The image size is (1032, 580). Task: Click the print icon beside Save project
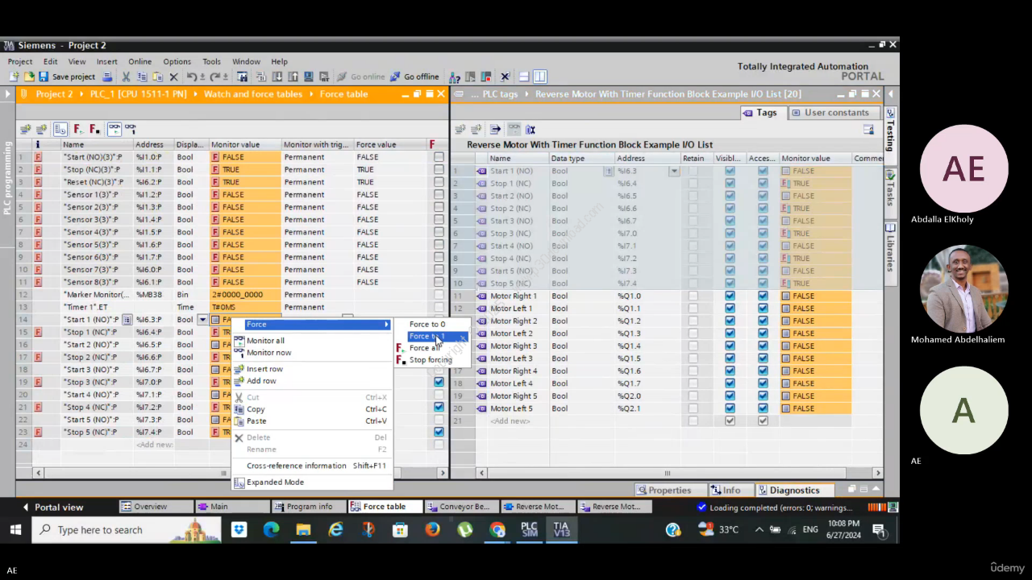click(x=107, y=77)
